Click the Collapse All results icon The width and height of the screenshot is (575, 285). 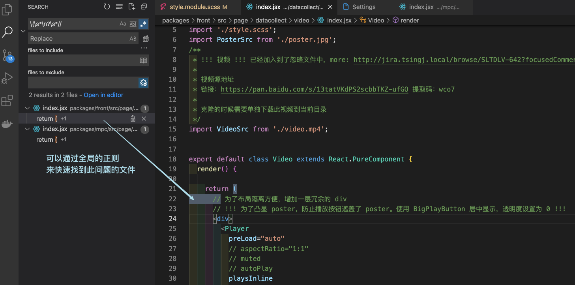point(144,7)
